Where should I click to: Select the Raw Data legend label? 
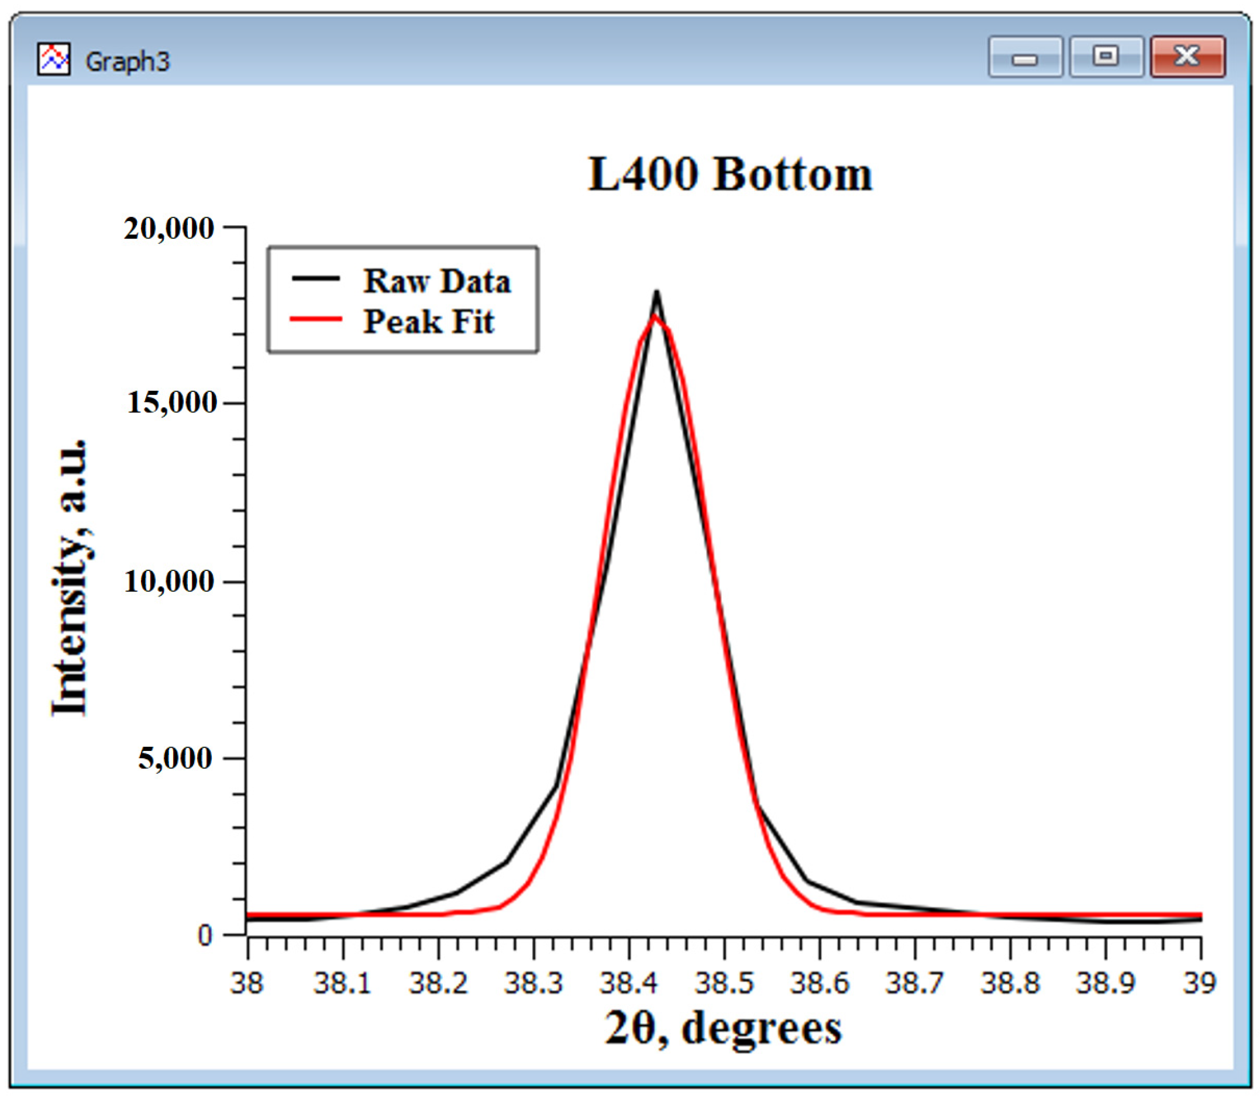pyautogui.click(x=436, y=281)
